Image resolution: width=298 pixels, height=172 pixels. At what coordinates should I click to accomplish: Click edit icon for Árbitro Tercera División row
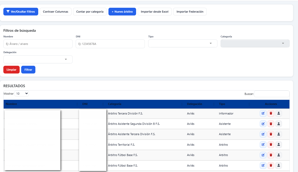click(x=263, y=113)
